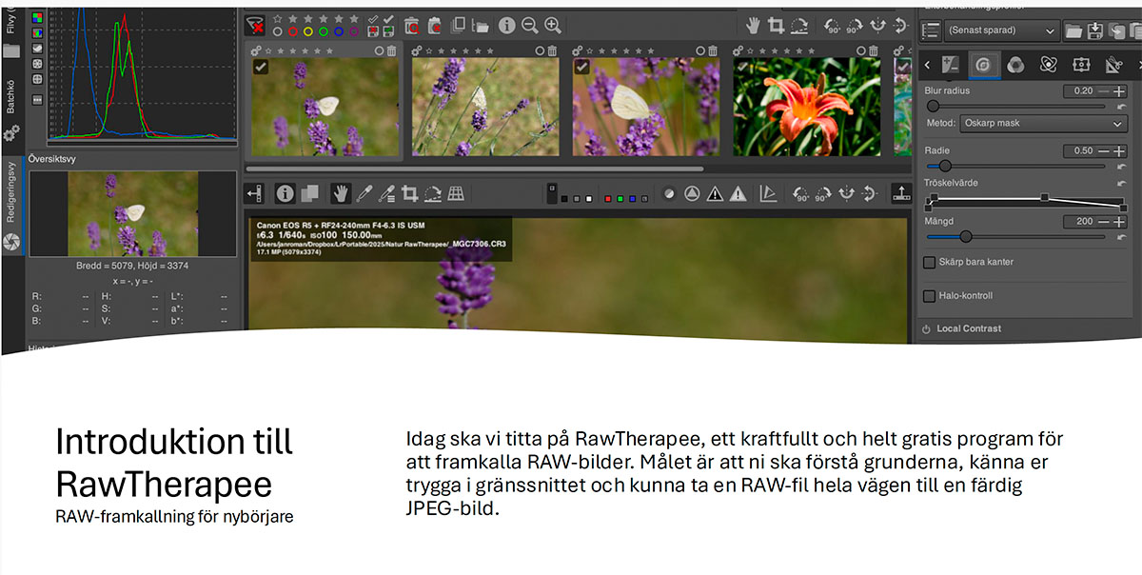Increase the Mängd value with plus button

(1119, 222)
